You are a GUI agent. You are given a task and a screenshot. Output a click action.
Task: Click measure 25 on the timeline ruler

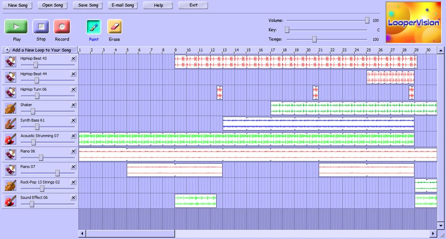(369, 50)
